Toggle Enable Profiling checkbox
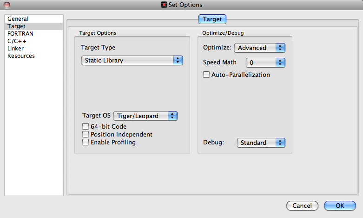 click(x=86, y=142)
